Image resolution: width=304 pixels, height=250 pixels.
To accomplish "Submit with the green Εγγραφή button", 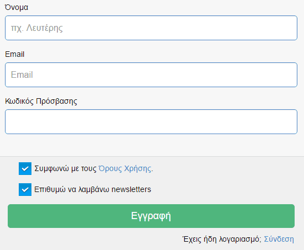I will (151, 216).
